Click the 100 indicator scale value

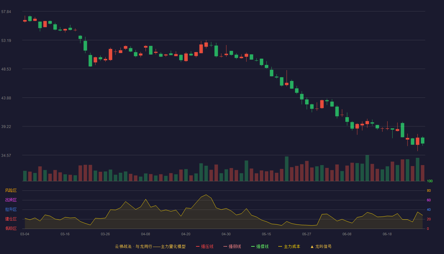click(430, 181)
